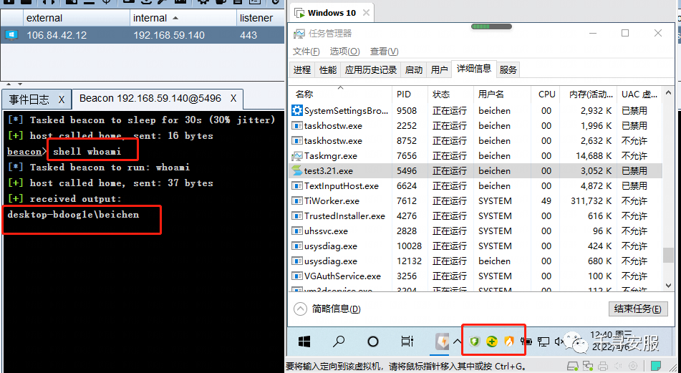
Task: Click the VMware printer status icon
Action: [603, 366]
